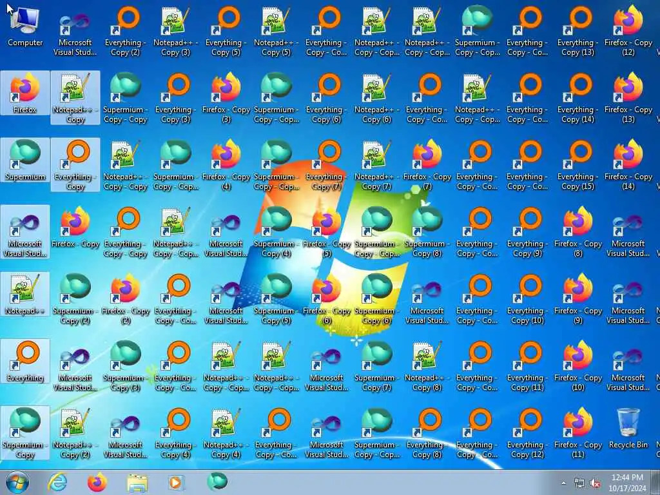Open the Windows Start menu
This screenshot has height=495, width=660.
click(x=17, y=482)
